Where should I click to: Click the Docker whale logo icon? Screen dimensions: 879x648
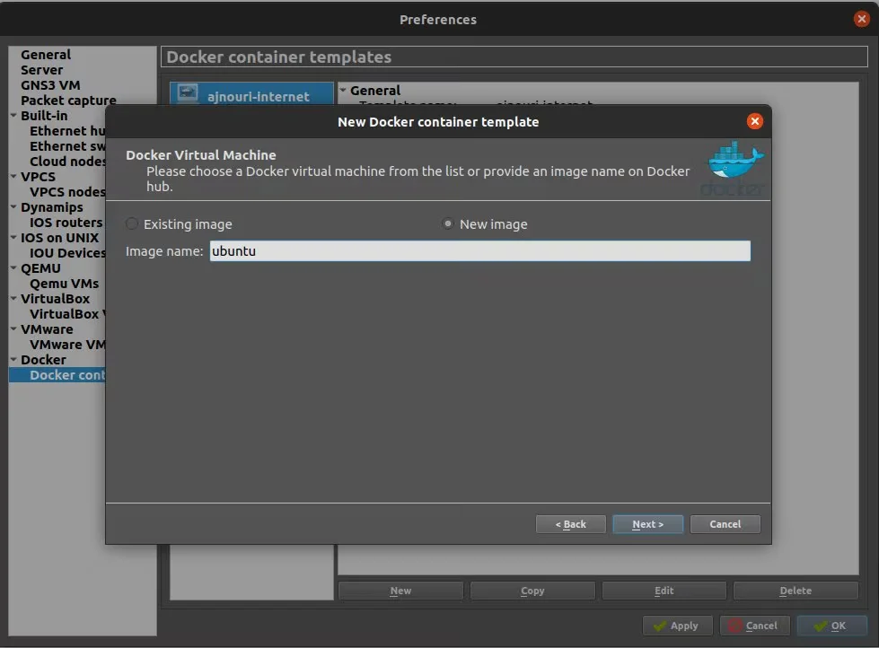(x=735, y=167)
